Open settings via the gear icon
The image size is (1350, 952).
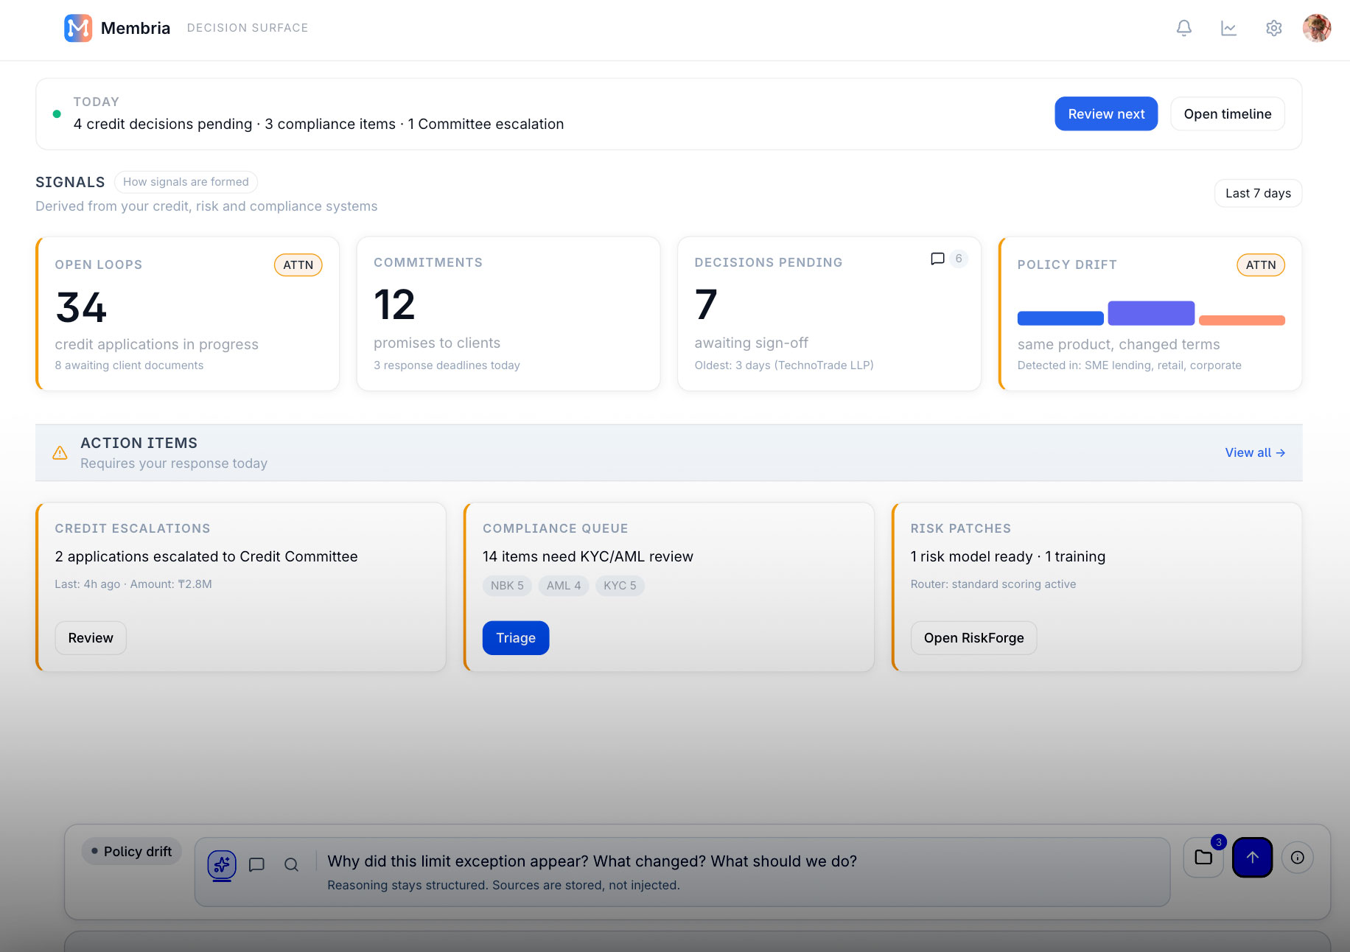(x=1273, y=28)
